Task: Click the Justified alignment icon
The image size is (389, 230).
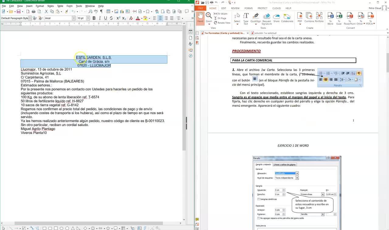Action: pyautogui.click(x=172, y=18)
